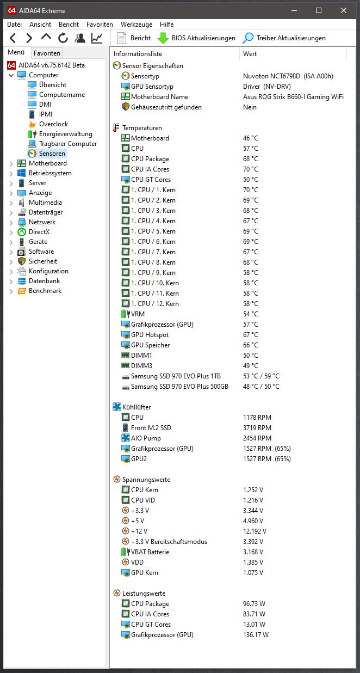Expand the Anzeige tree node
The image size is (360, 673).
click(x=12, y=193)
